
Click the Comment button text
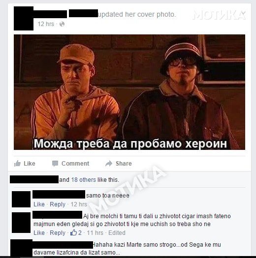75,163
